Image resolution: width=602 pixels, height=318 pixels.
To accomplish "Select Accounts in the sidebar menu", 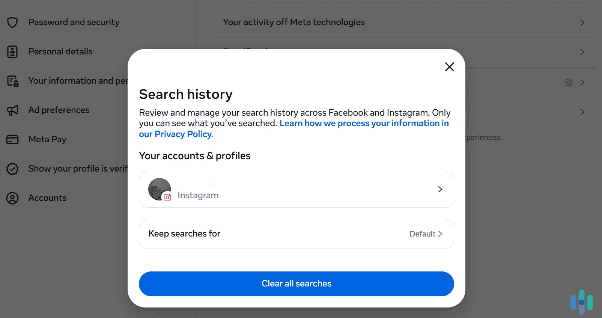I will [x=47, y=198].
